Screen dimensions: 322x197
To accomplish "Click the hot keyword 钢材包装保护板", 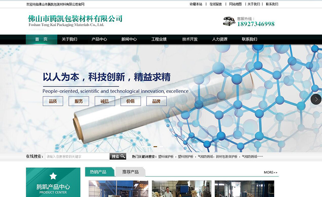I will [x=227, y=156].
